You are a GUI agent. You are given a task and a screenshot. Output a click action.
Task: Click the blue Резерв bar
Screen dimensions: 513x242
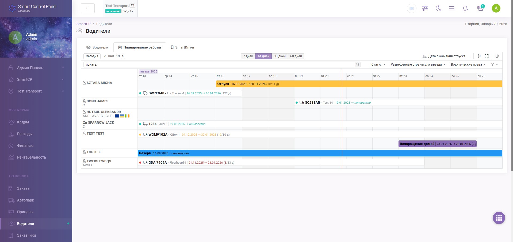point(320,153)
